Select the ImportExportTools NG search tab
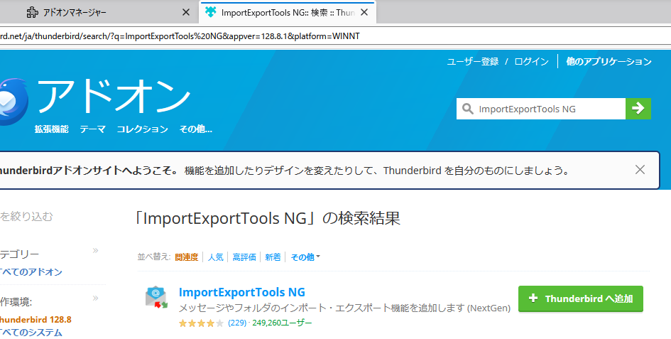This screenshot has width=671, height=339. [287, 12]
